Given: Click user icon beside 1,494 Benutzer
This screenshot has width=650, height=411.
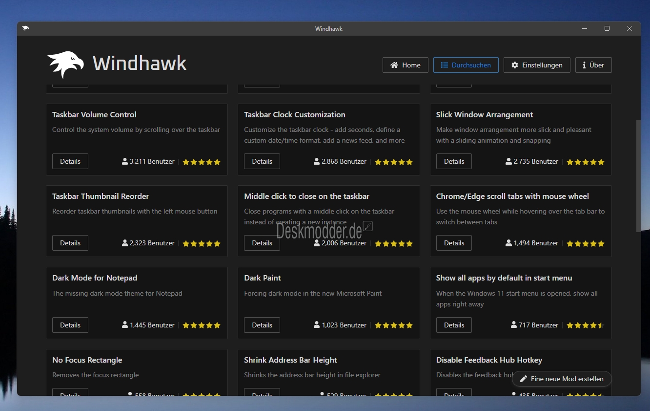Looking at the screenshot, I should point(508,243).
